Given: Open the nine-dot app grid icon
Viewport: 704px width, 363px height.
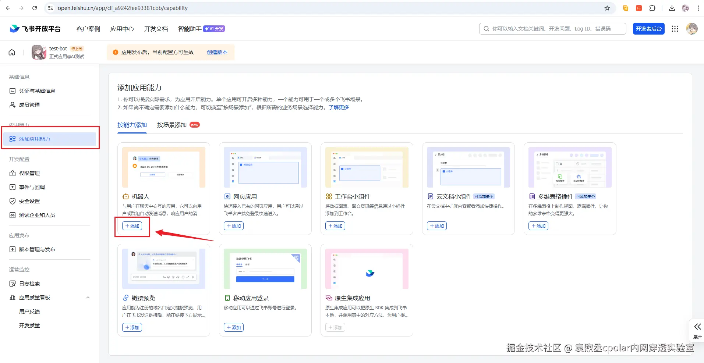Looking at the screenshot, I should [x=675, y=29].
